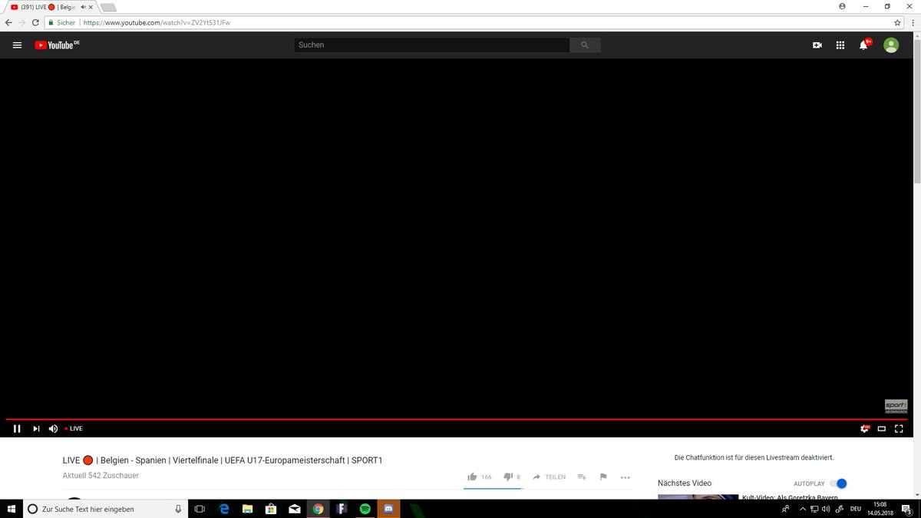Open a new browser tab

click(108, 8)
